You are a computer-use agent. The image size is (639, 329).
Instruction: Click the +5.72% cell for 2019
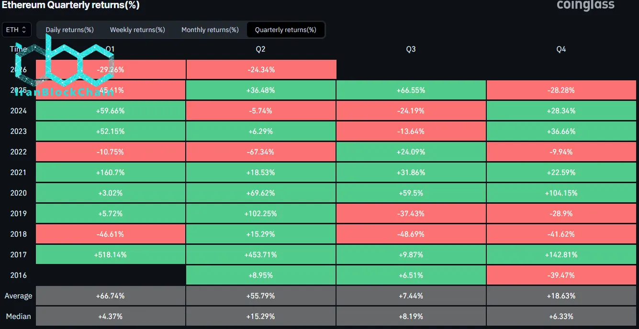click(x=111, y=213)
